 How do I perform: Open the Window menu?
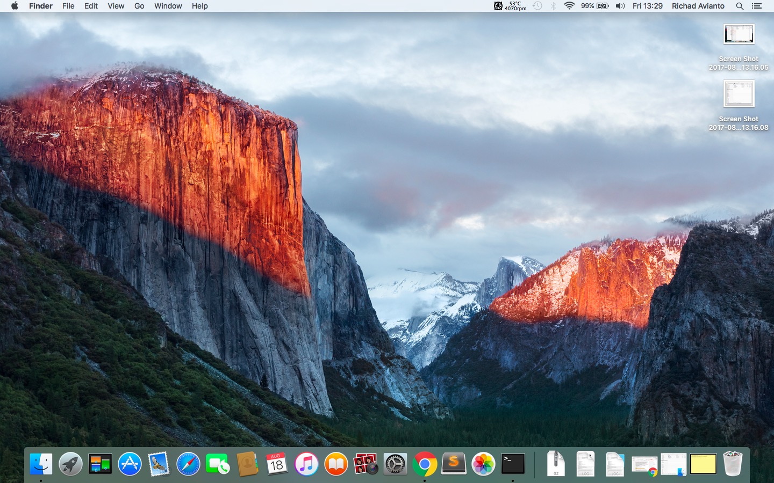click(168, 6)
